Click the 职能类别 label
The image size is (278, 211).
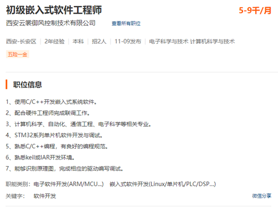click(18, 184)
